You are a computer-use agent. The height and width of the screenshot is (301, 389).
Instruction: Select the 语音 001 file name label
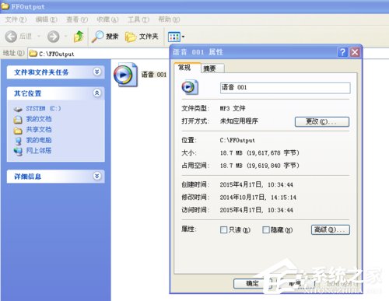(x=154, y=75)
